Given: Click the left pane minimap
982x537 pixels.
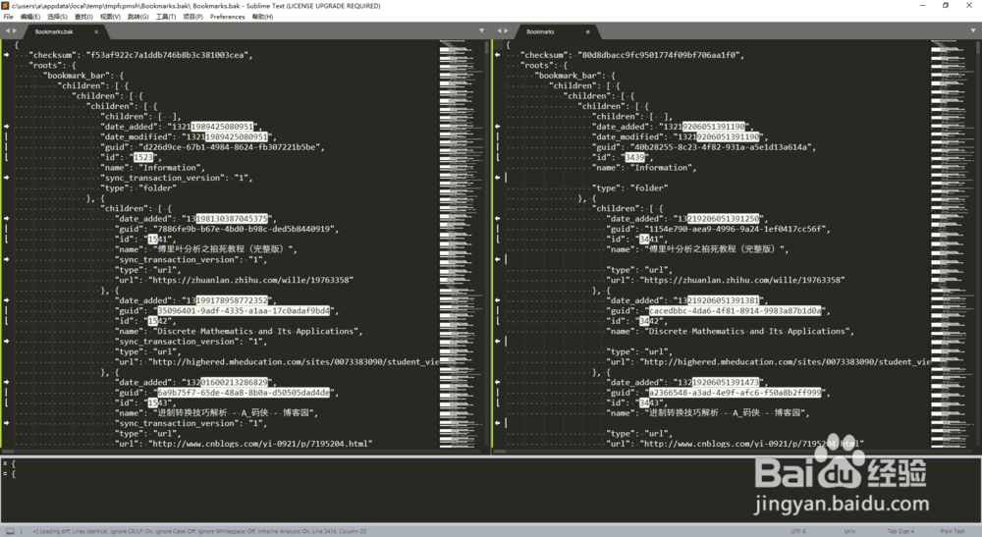Looking at the screenshot, I should click(x=461, y=244).
